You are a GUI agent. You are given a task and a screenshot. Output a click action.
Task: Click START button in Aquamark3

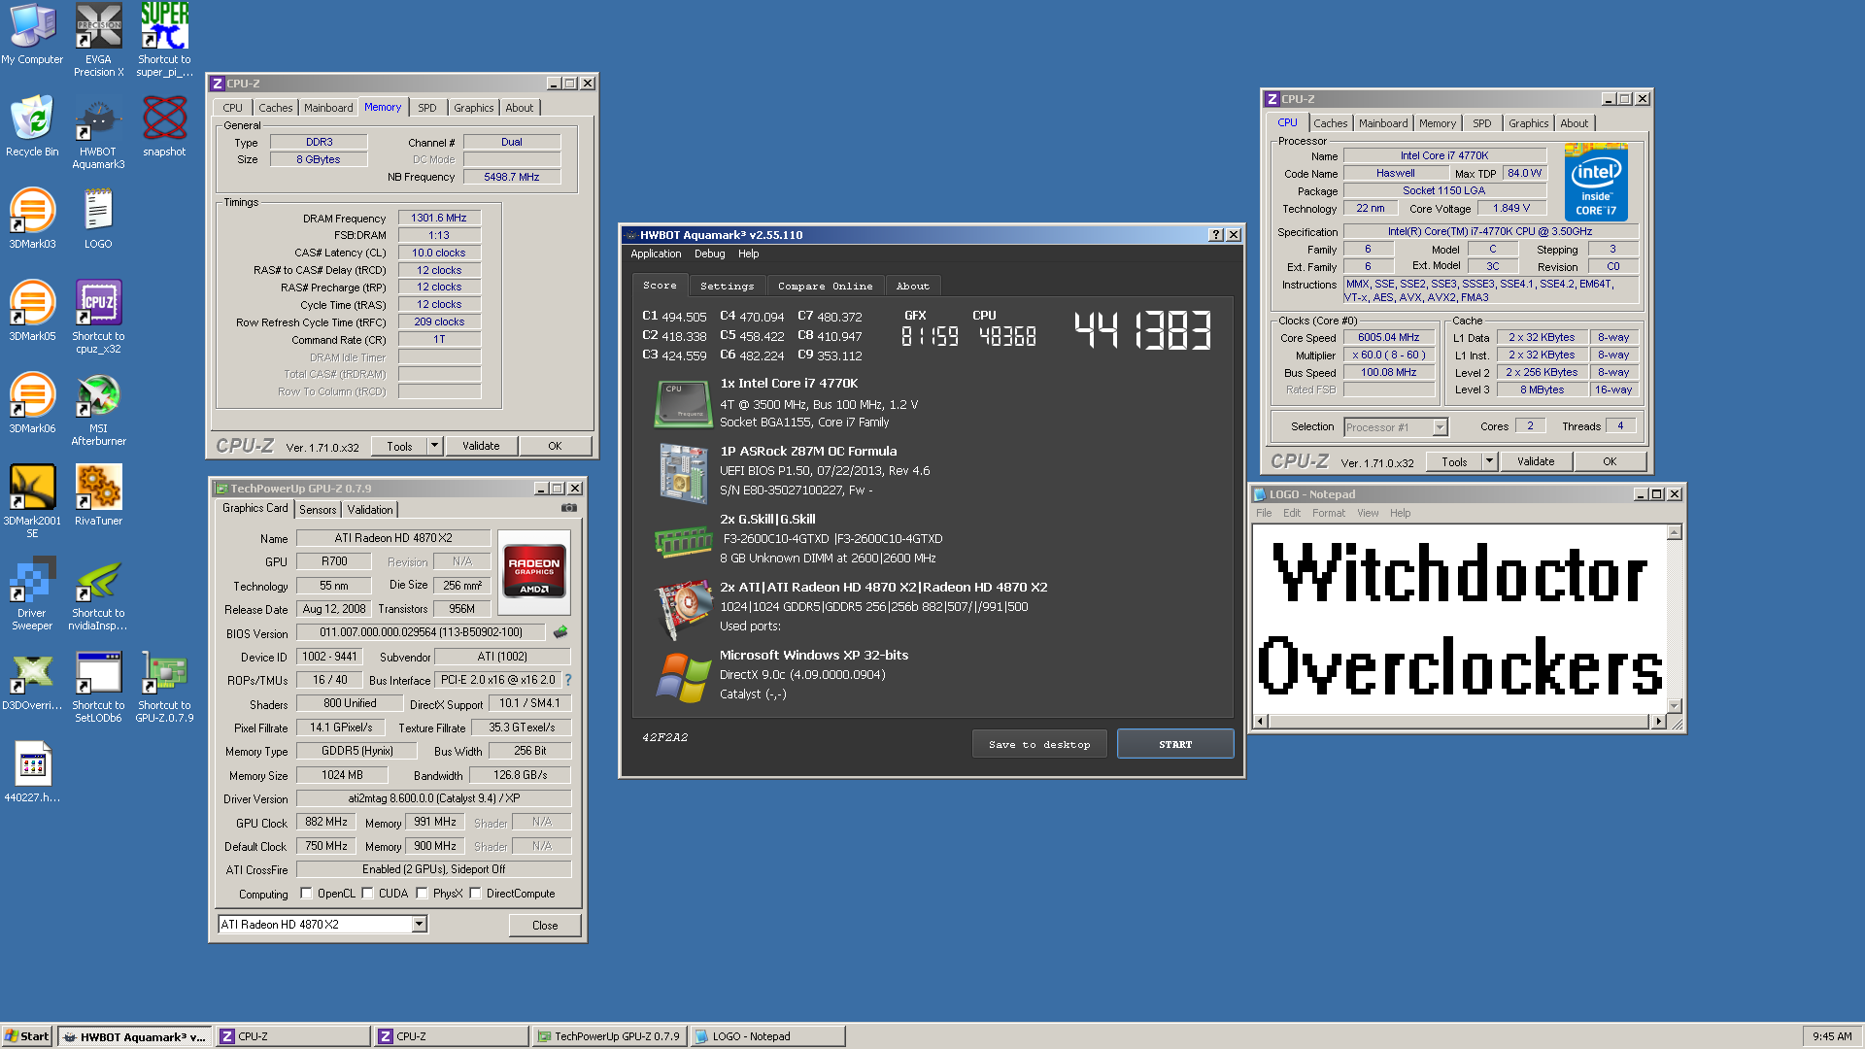(x=1175, y=744)
